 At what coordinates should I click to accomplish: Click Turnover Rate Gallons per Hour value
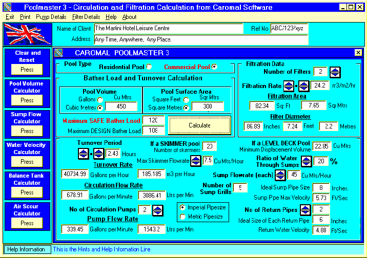point(75,174)
